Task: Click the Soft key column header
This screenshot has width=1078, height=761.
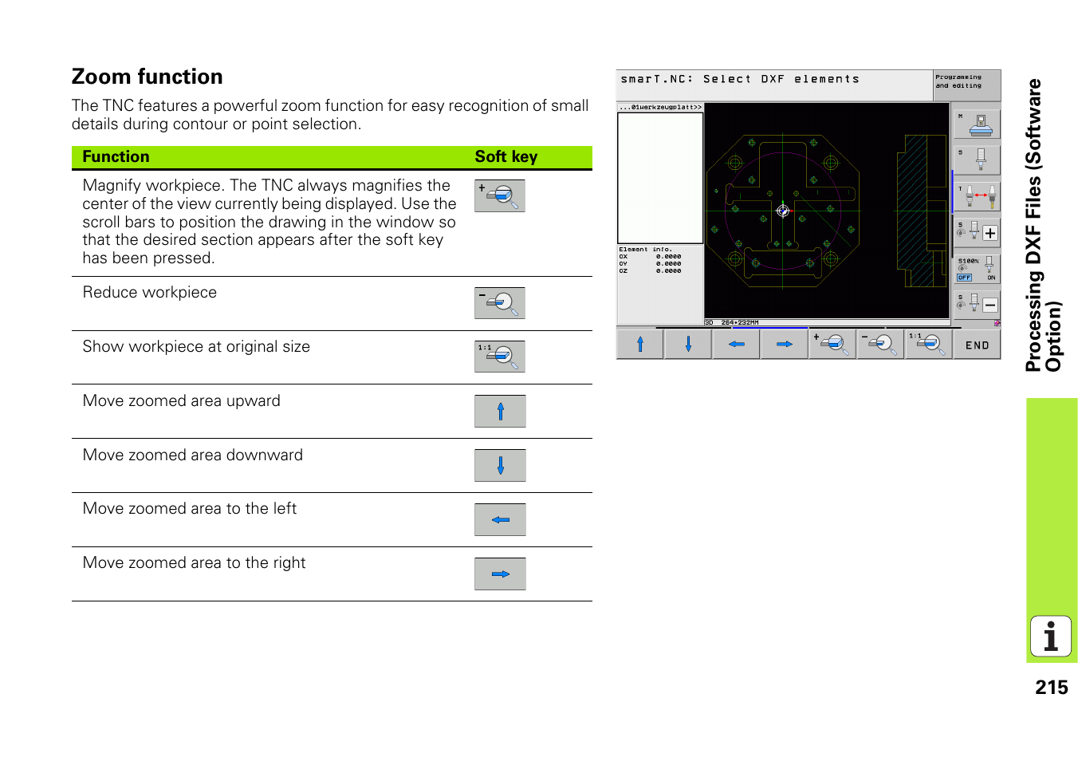Action: (x=506, y=157)
